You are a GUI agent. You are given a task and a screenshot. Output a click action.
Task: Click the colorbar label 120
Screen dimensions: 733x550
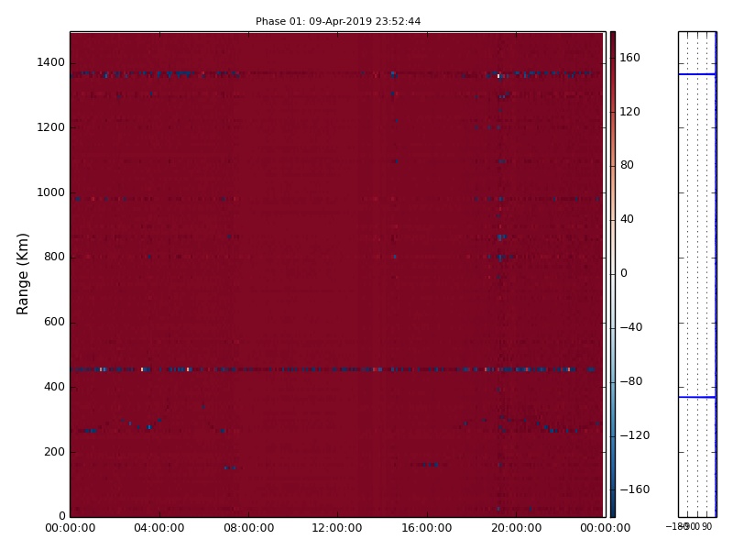(629, 112)
